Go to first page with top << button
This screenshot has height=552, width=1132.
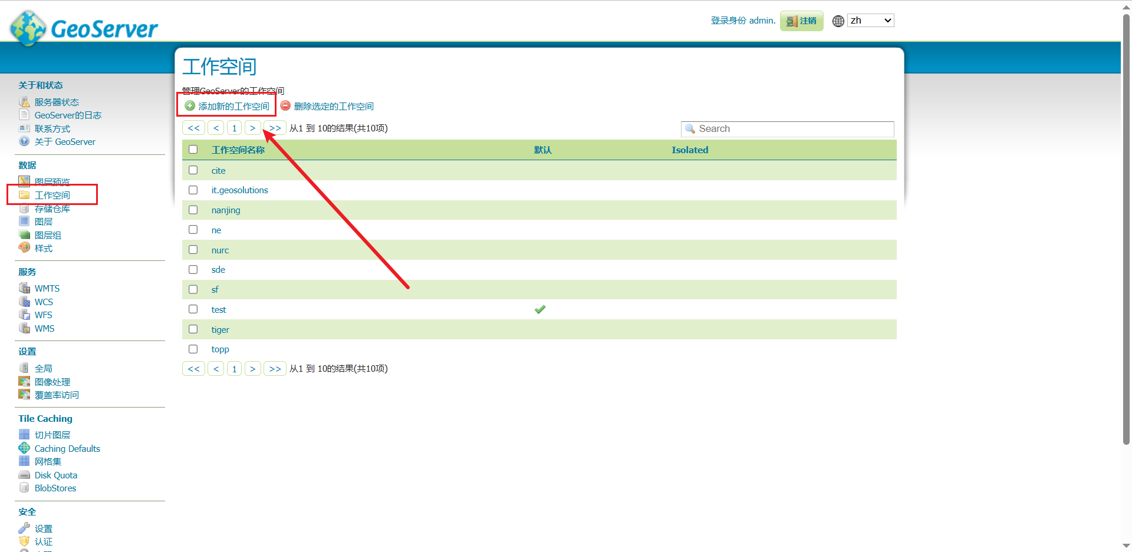pos(194,128)
